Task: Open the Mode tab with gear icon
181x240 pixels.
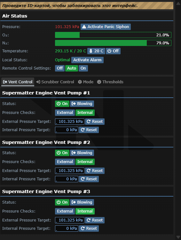Action: tap(86, 82)
